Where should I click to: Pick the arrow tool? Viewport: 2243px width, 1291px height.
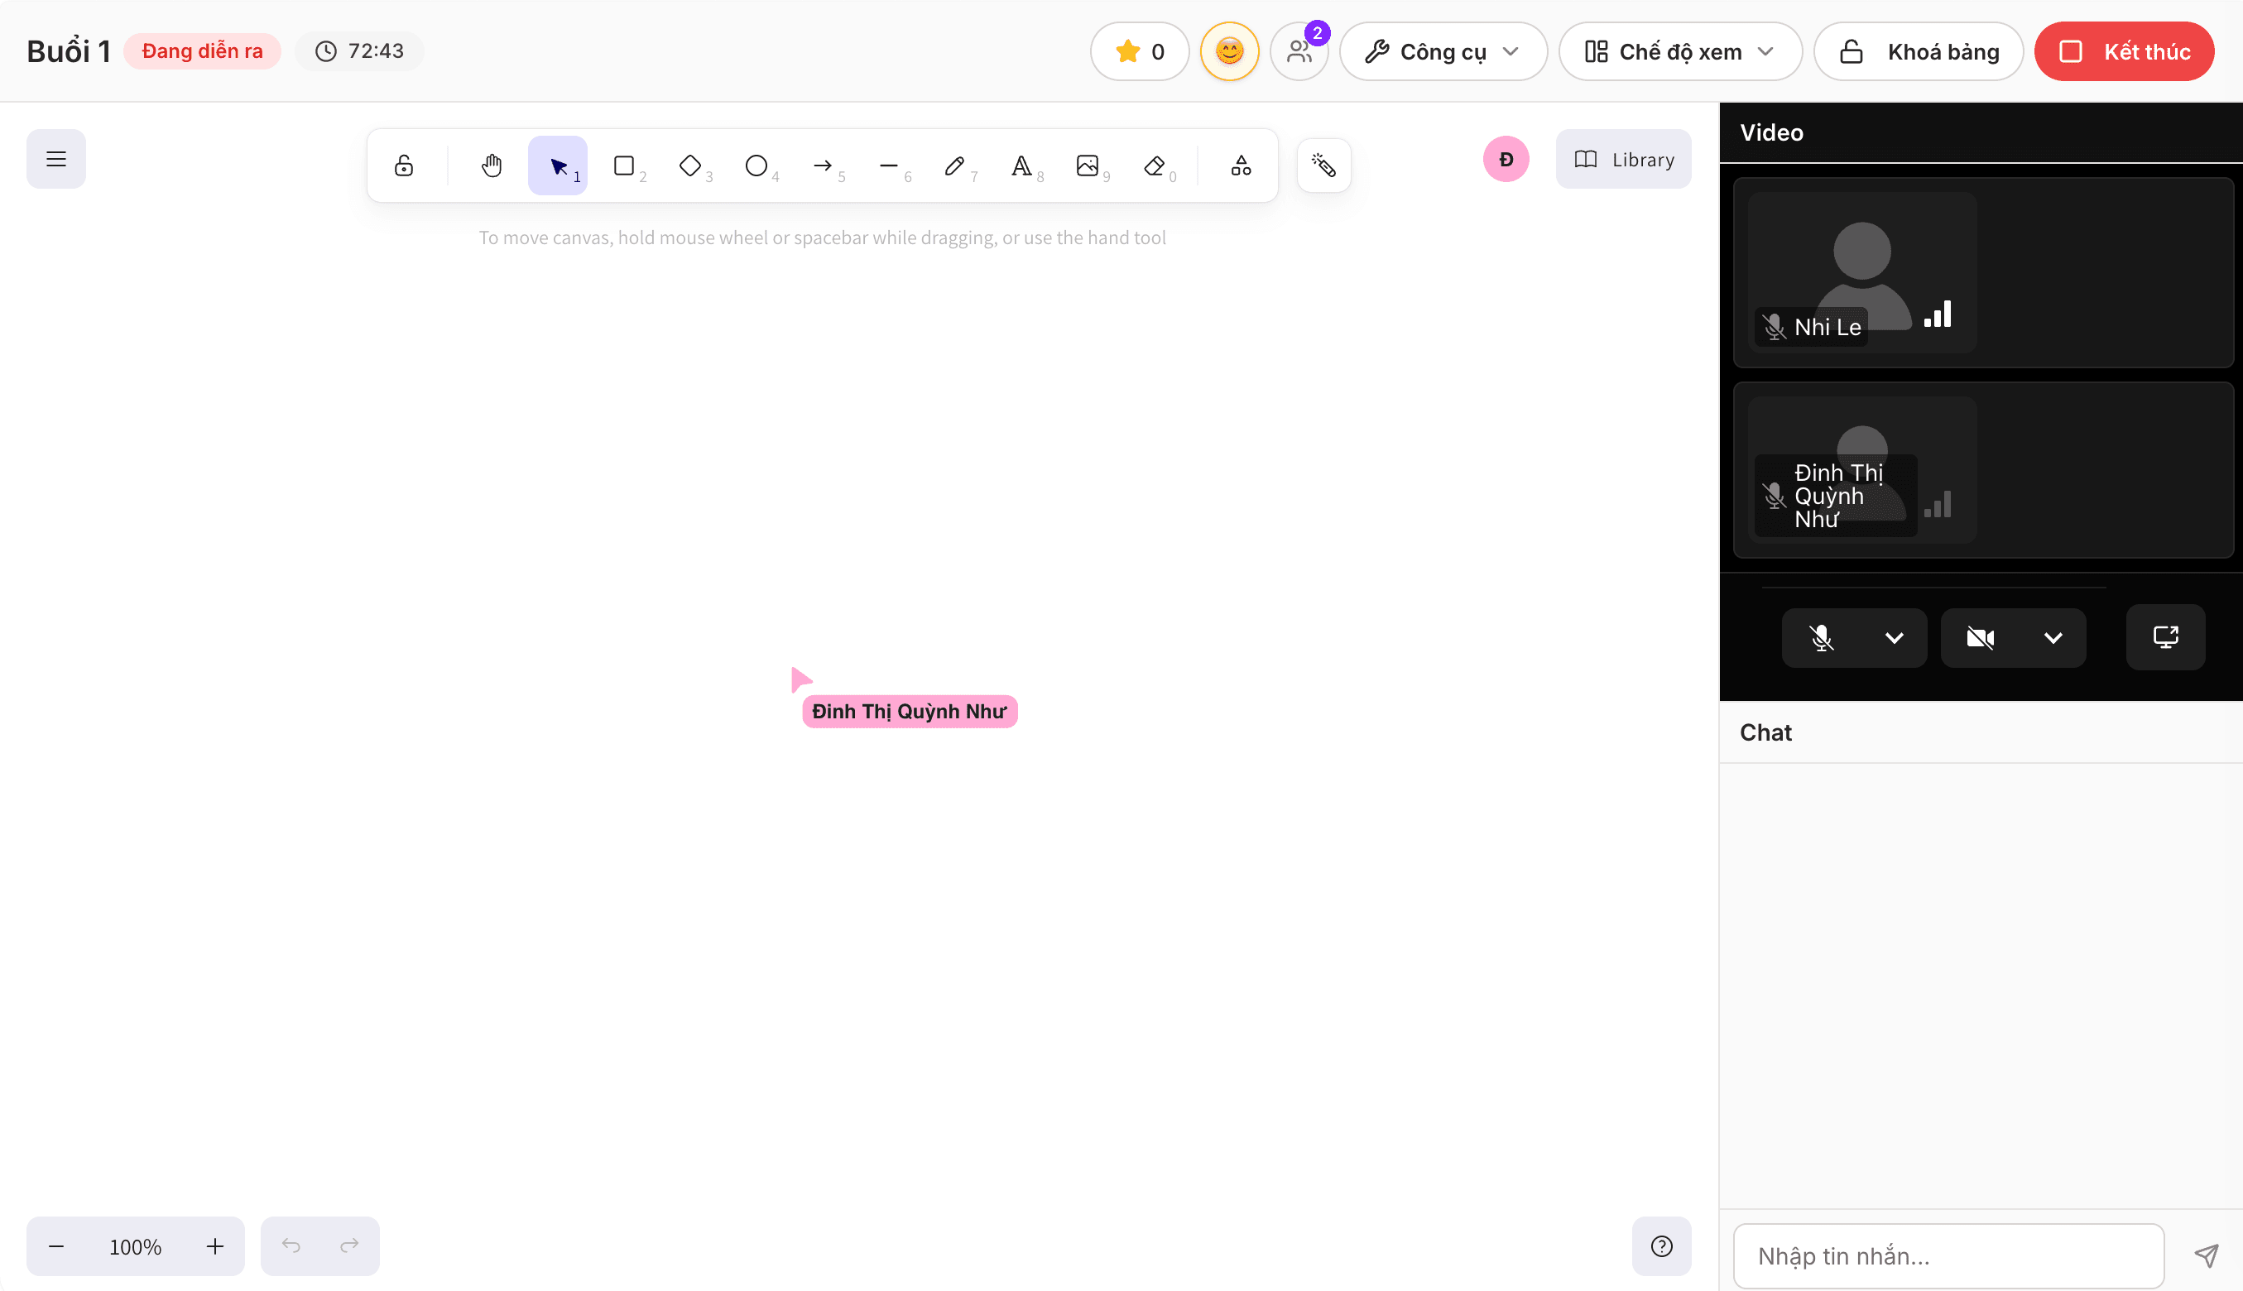point(823,166)
